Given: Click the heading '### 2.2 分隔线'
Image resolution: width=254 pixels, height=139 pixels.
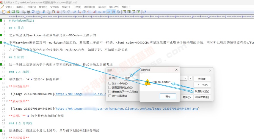Looking at the screenshot, I should click(x=21, y=123).
